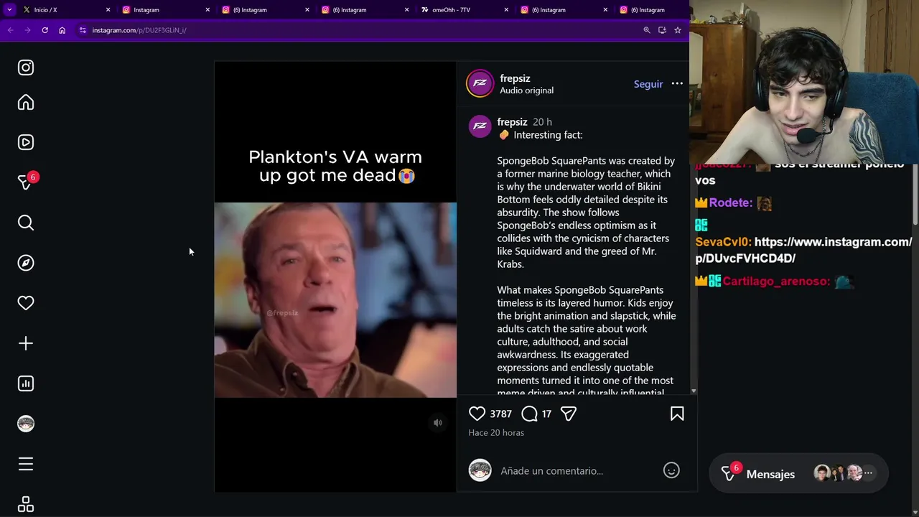
Task: Click the instagram.com address bar URL
Action: 139,30
